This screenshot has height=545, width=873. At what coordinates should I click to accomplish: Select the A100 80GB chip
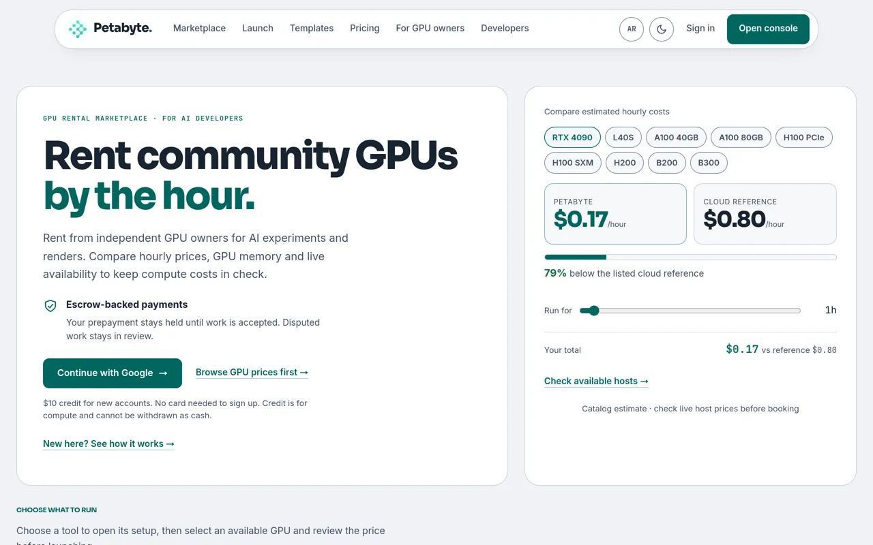(x=741, y=138)
